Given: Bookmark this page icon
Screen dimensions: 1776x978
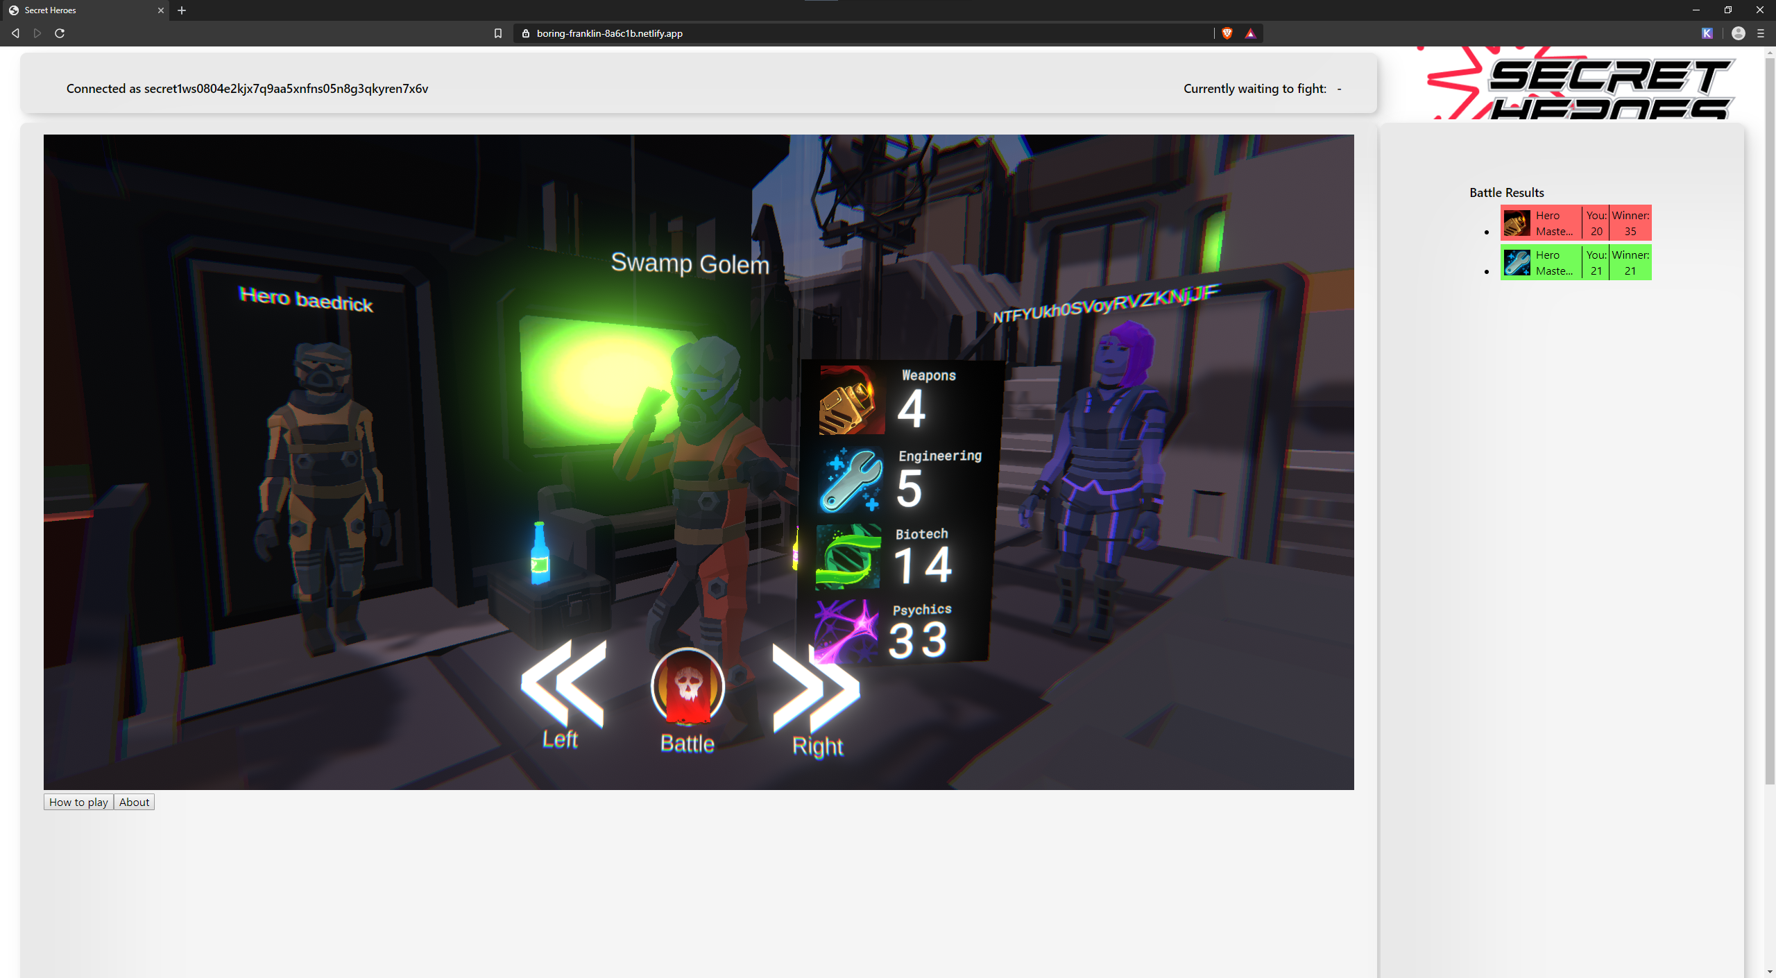Looking at the screenshot, I should pyautogui.click(x=497, y=33).
